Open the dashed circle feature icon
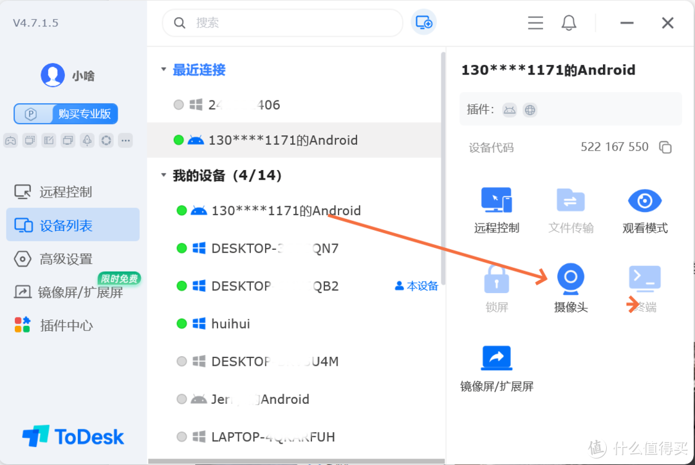The width and height of the screenshot is (695, 465). (106, 140)
